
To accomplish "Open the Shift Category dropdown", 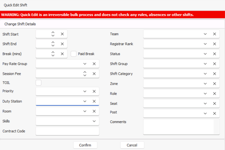I will point(205,74).
